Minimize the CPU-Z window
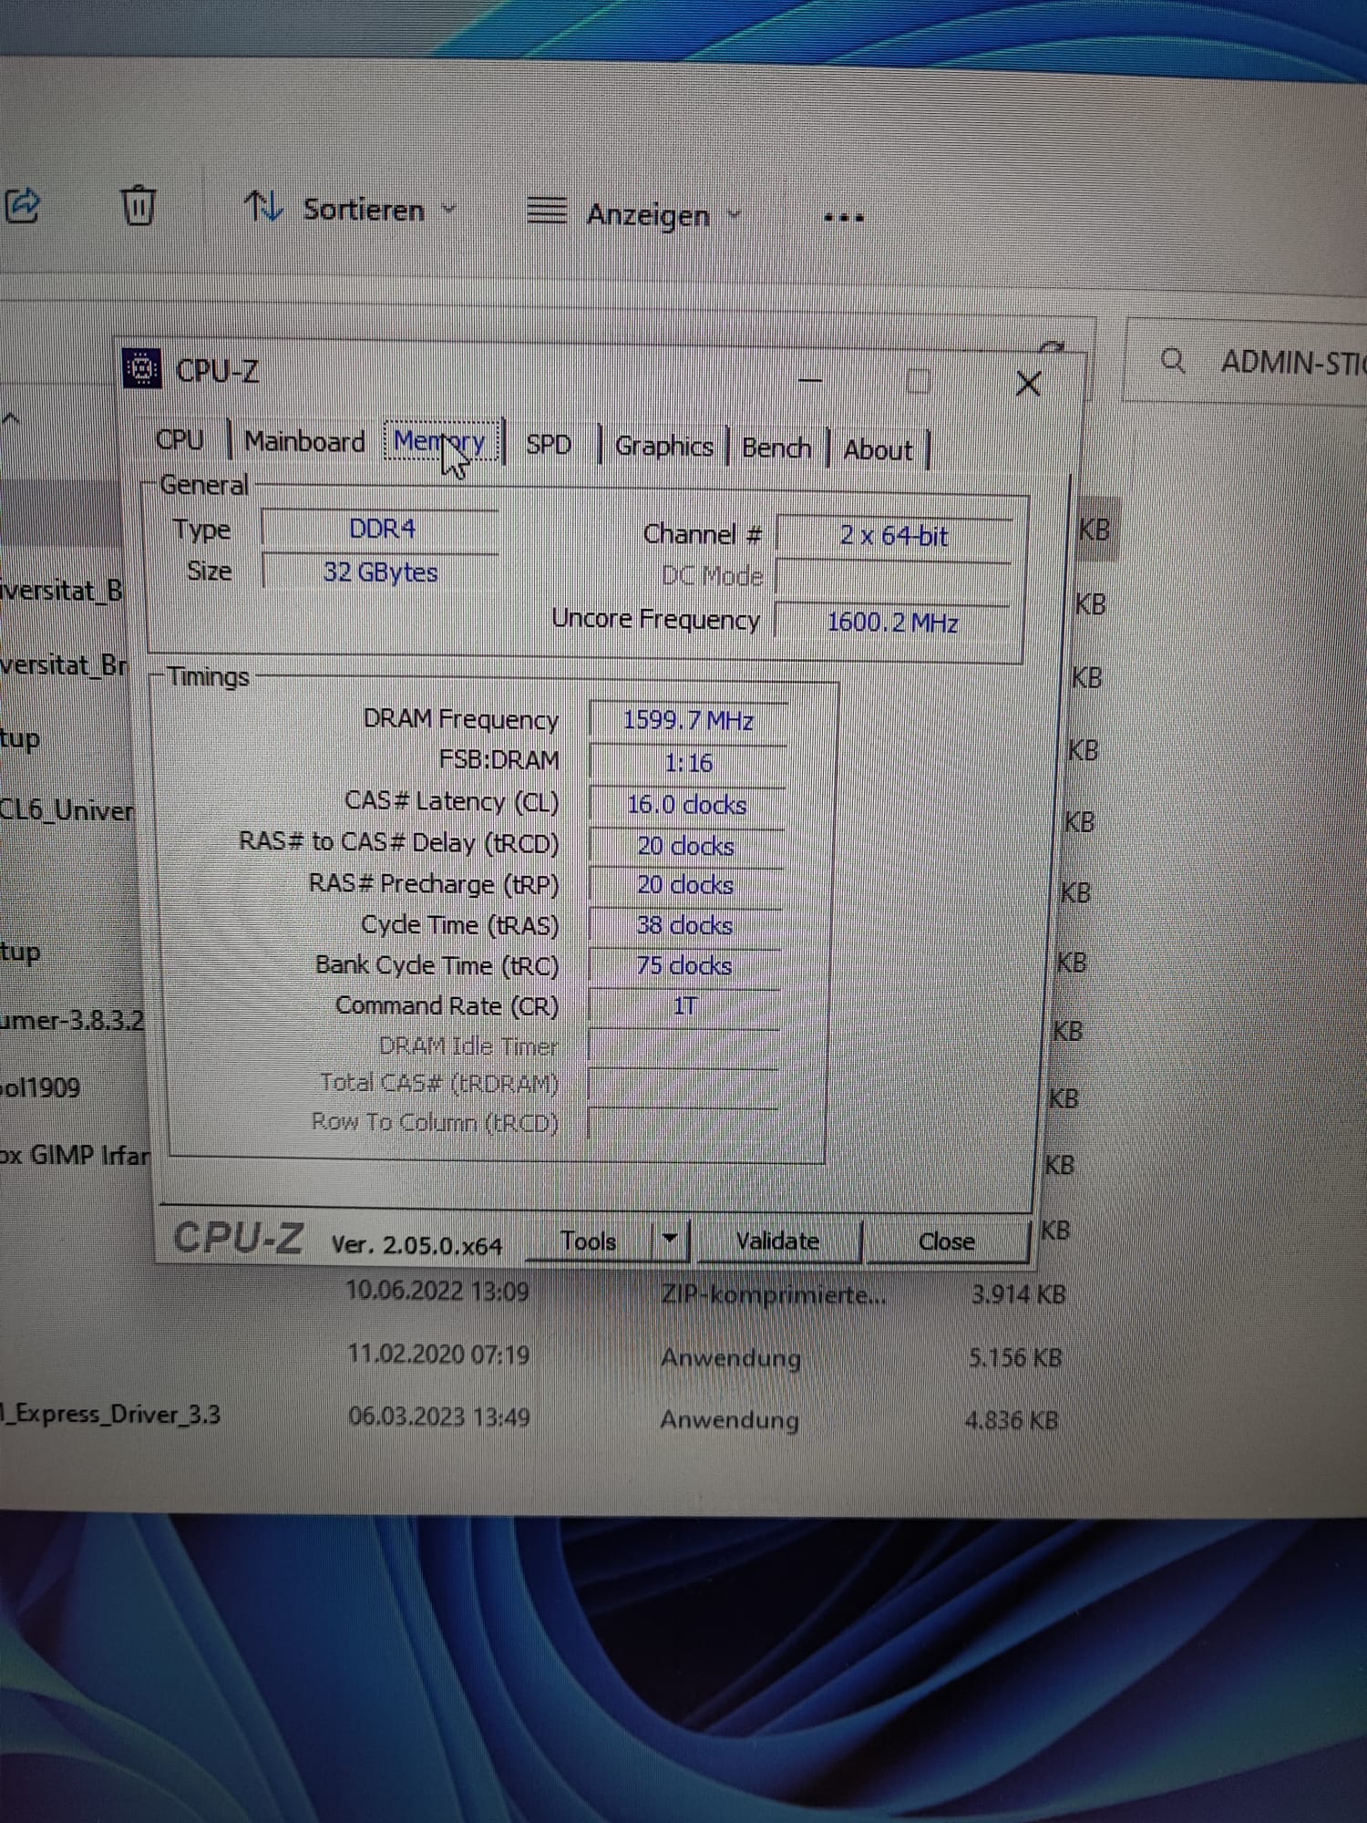Image resolution: width=1367 pixels, height=1823 pixels. point(810,380)
